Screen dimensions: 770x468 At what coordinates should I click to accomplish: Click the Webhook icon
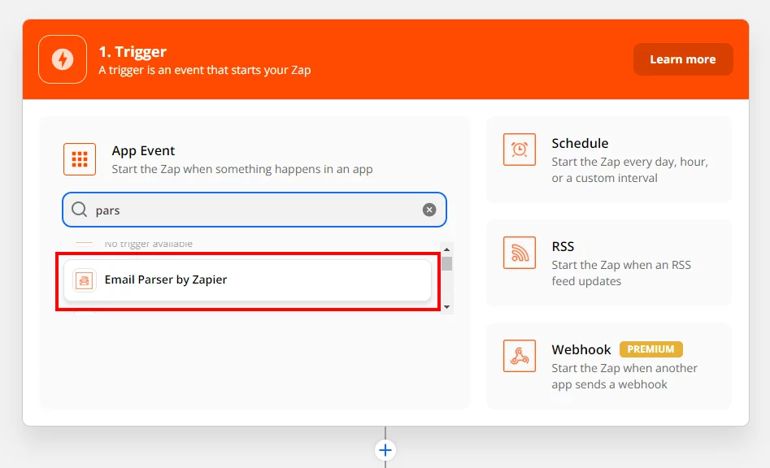520,356
